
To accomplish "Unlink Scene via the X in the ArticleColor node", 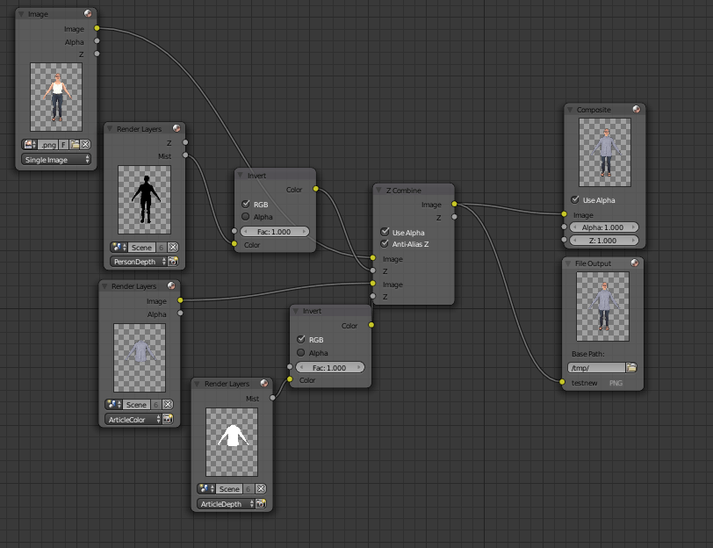I will (x=167, y=405).
